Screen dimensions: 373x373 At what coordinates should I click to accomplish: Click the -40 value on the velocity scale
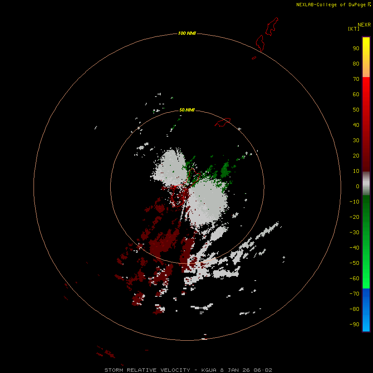click(354, 248)
